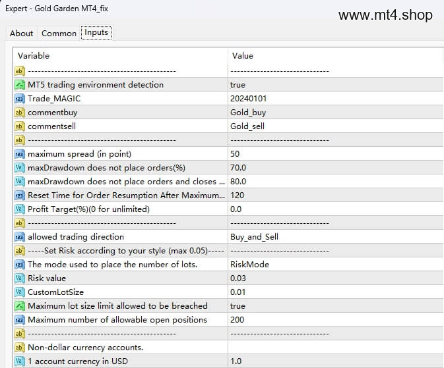
Task: Open the About tab
Action: coord(22,33)
